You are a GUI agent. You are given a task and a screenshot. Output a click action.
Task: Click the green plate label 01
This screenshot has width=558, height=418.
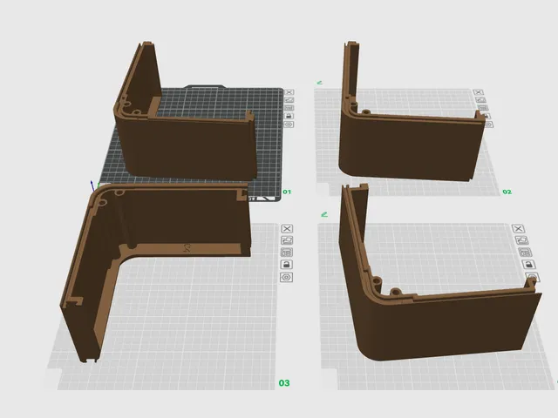tap(287, 192)
